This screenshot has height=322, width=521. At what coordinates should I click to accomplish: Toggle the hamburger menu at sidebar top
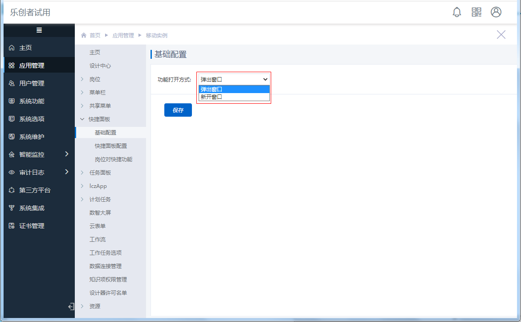point(39,30)
